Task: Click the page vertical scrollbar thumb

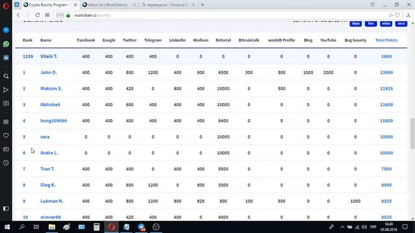Action: (412, 134)
